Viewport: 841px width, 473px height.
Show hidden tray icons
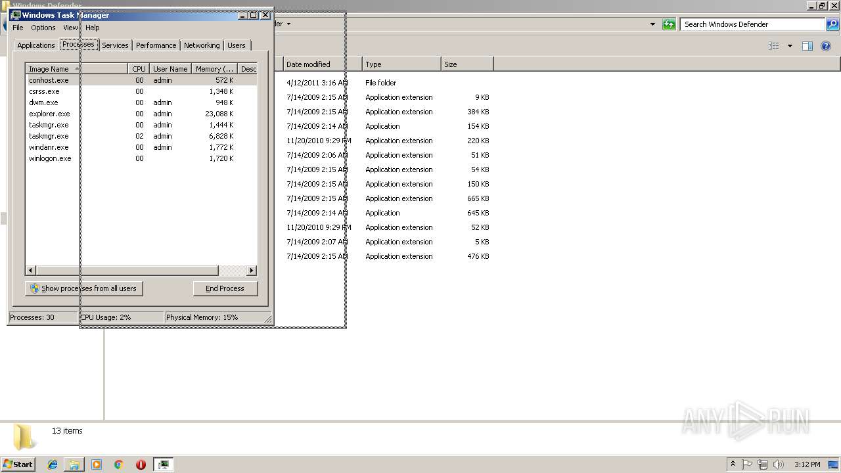coord(733,464)
